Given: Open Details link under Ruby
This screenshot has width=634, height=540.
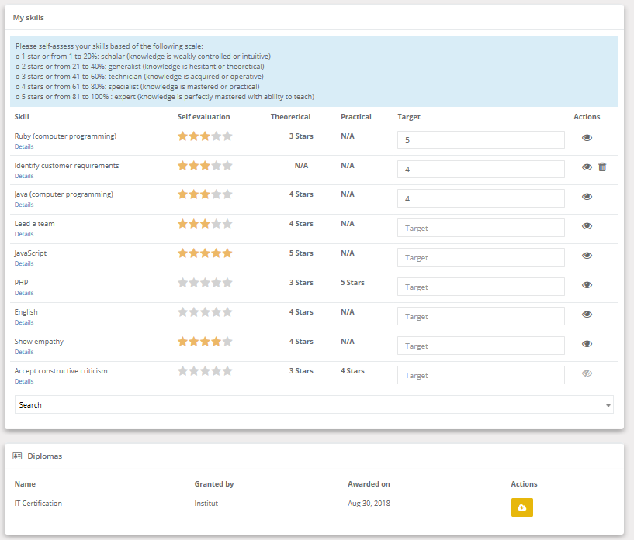Looking at the screenshot, I should point(24,146).
